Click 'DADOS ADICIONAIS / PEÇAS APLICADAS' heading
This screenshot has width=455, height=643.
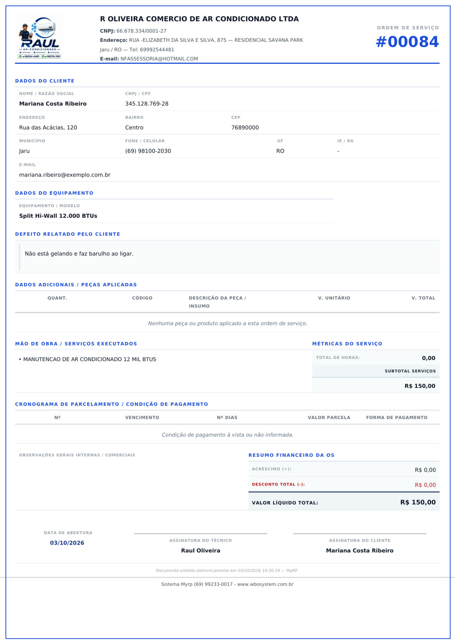coord(76,285)
